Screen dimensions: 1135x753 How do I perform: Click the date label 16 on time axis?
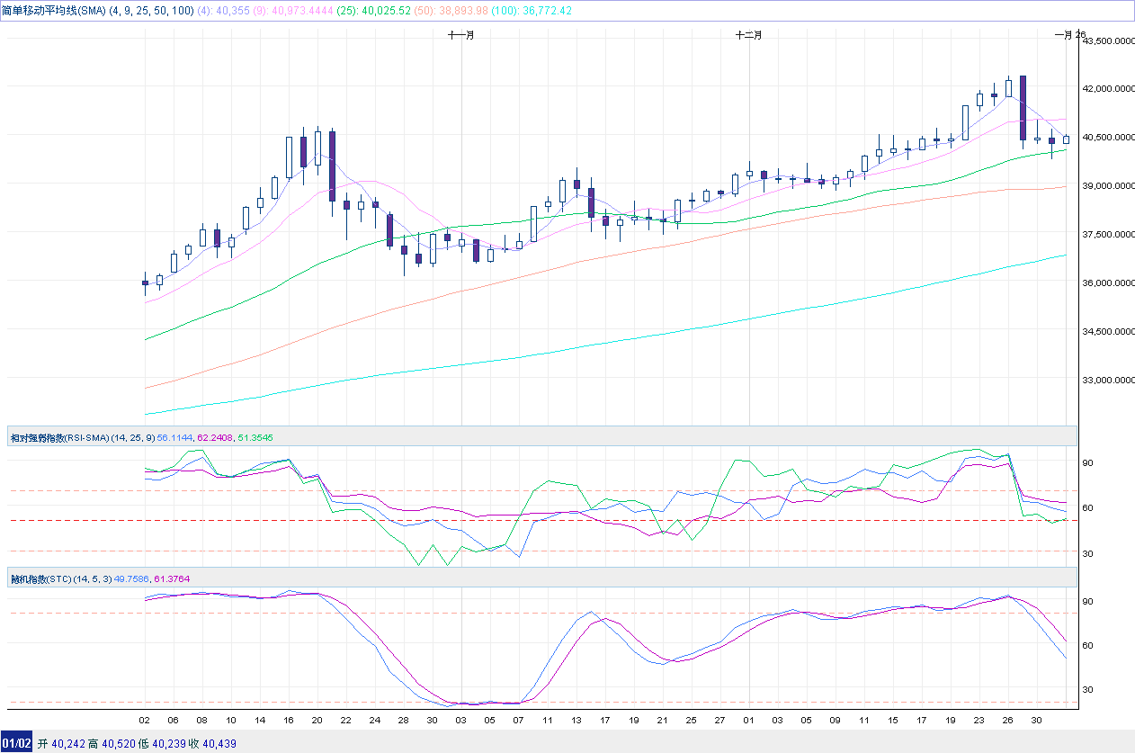(x=288, y=721)
